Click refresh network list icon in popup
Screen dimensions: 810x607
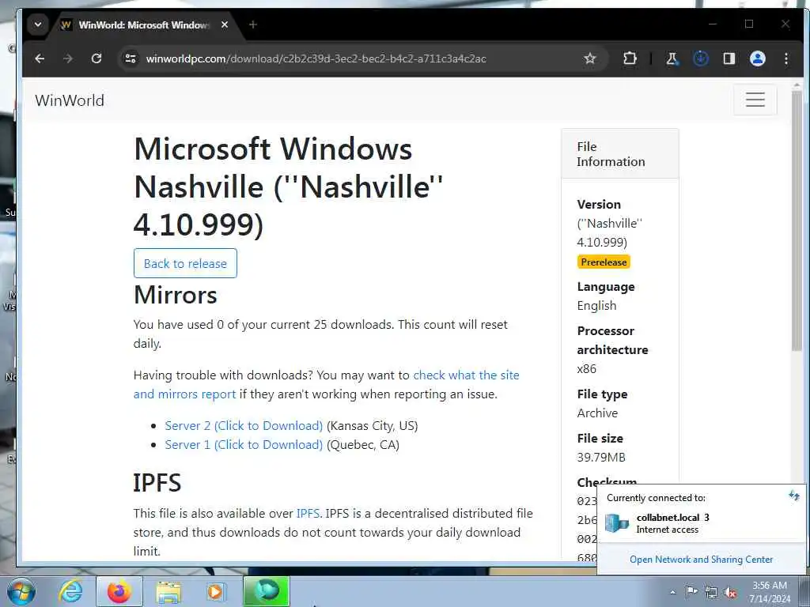[794, 496]
